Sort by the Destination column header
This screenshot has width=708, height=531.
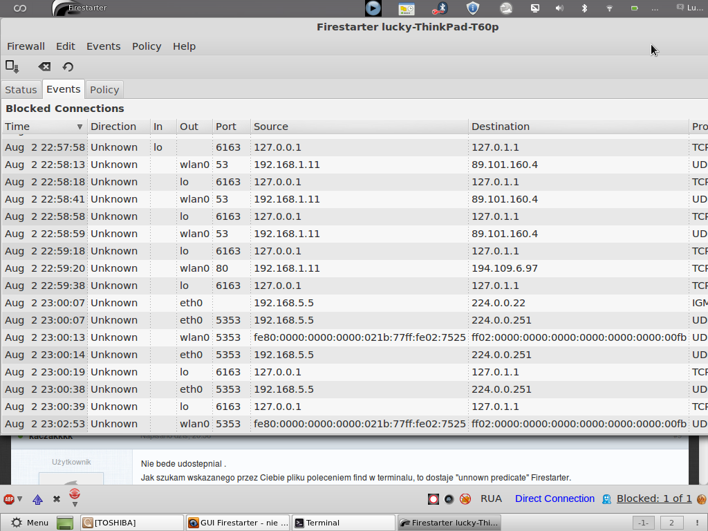(x=579, y=127)
